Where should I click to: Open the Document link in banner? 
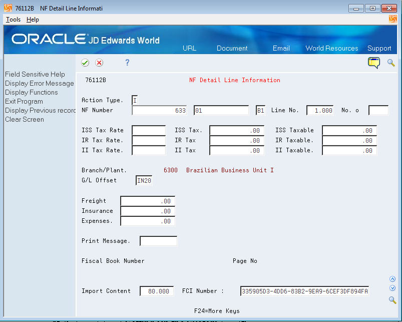click(x=232, y=48)
